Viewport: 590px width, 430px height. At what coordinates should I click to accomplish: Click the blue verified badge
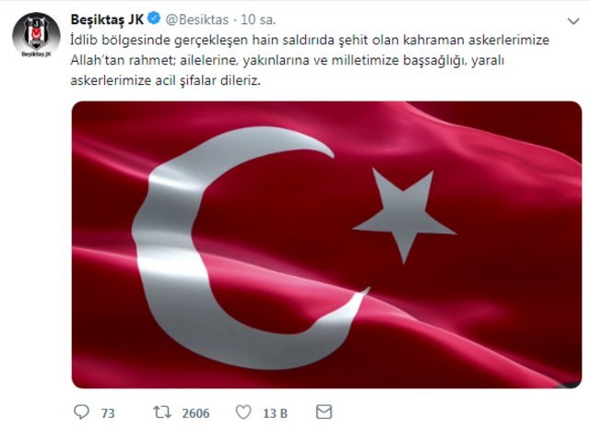click(x=154, y=18)
